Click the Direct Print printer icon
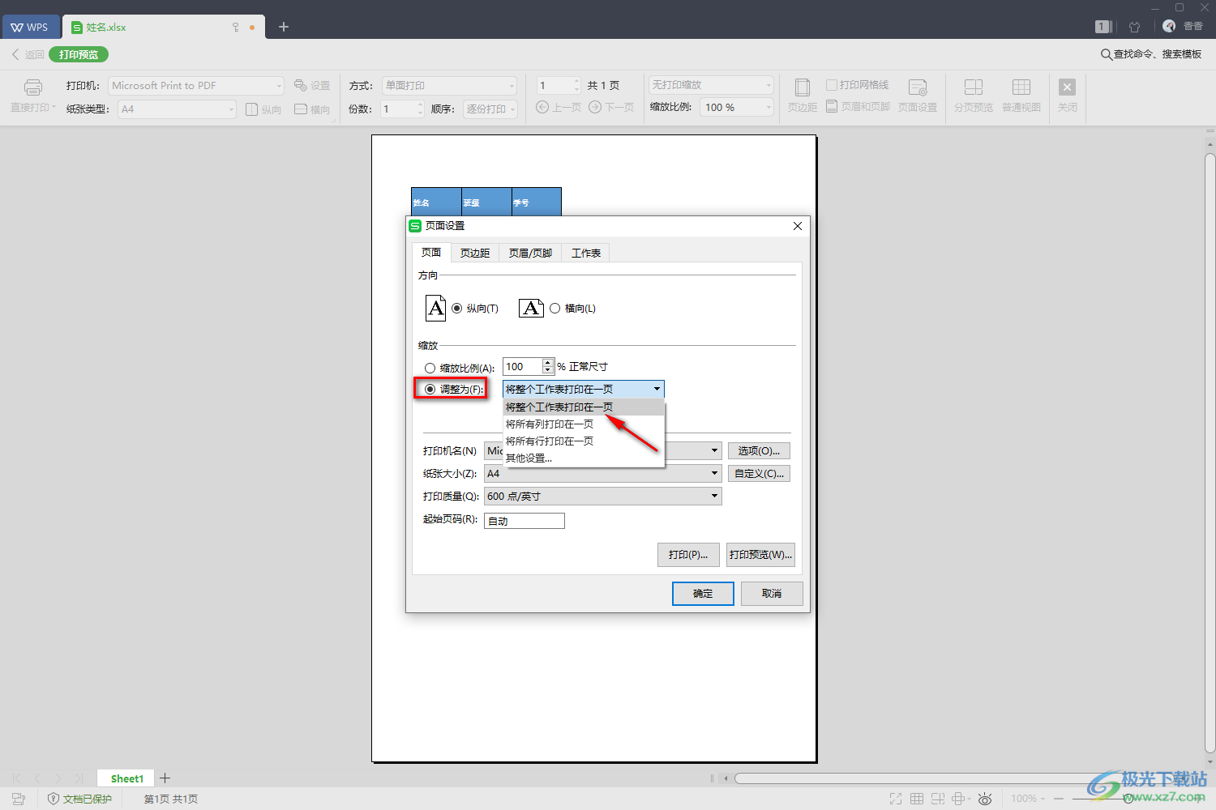Screen dimensions: 1216x810 click(33, 87)
